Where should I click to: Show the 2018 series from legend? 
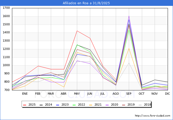[148, 105]
